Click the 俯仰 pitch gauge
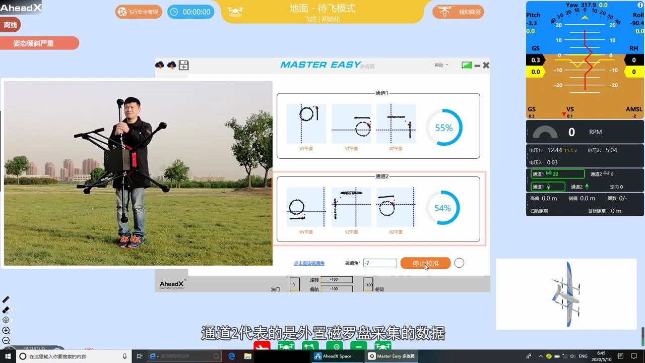The height and width of the screenshot is (363, 645). click(368, 284)
